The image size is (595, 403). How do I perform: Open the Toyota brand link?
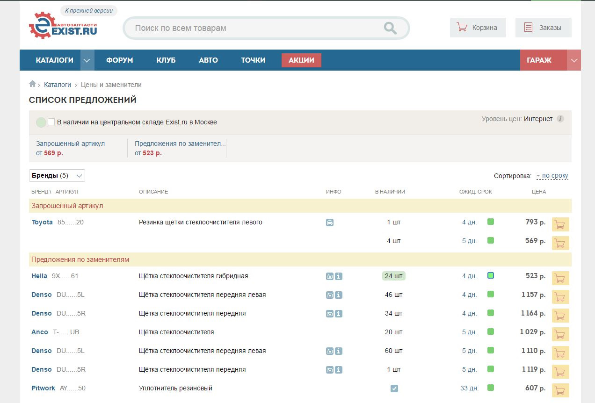tap(42, 222)
